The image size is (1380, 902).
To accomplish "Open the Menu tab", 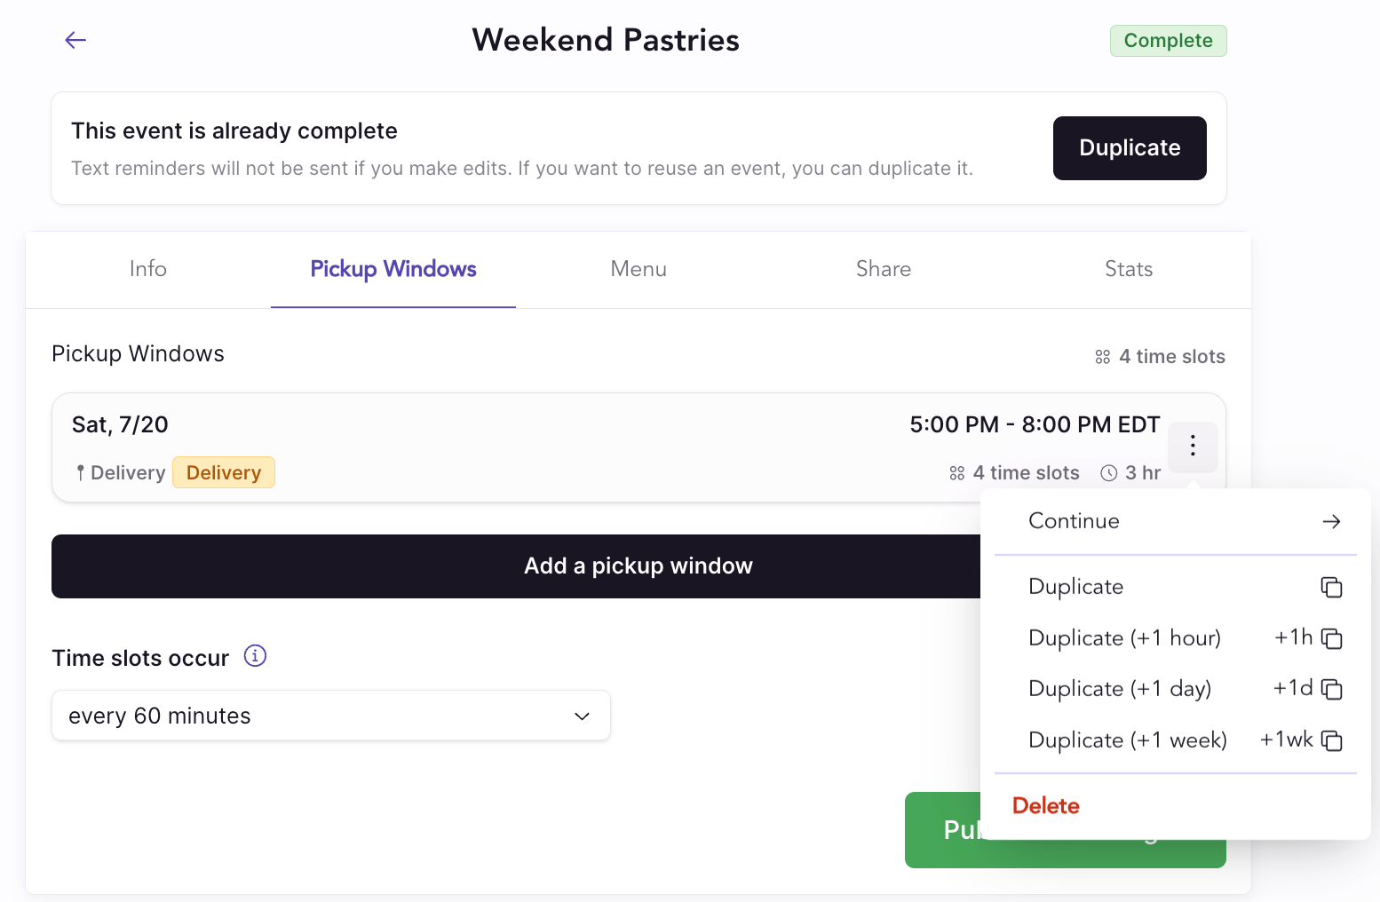I will (x=638, y=269).
